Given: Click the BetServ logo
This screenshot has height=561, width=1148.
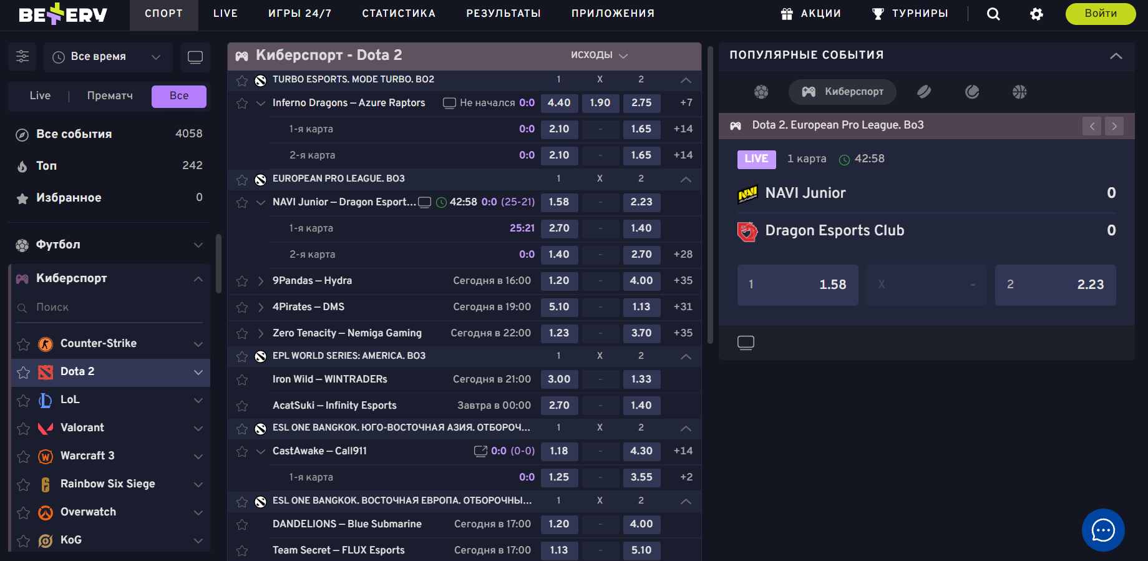Looking at the screenshot, I should pyautogui.click(x=63, y=14).
